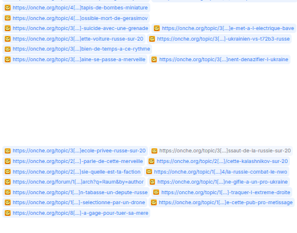Click the icon before e-met-a-l-electrique-bave link
Screen dimensions: 297x233
click(157, 28)
